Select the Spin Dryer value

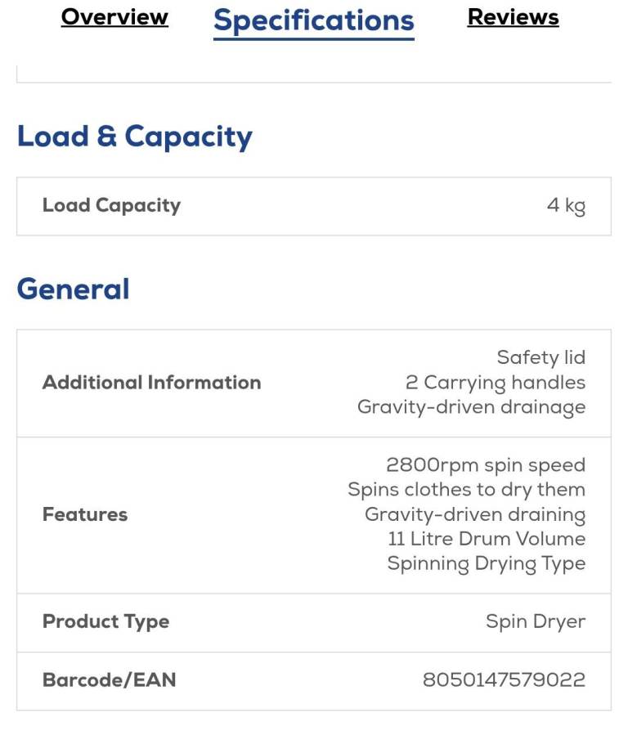coord(536,621)
